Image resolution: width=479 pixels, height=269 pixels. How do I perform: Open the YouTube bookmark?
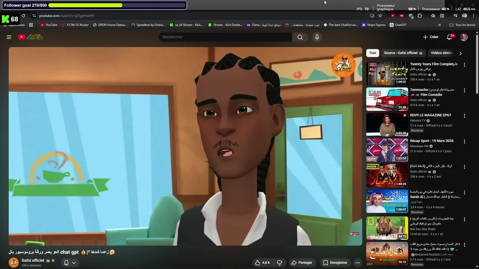49,25
